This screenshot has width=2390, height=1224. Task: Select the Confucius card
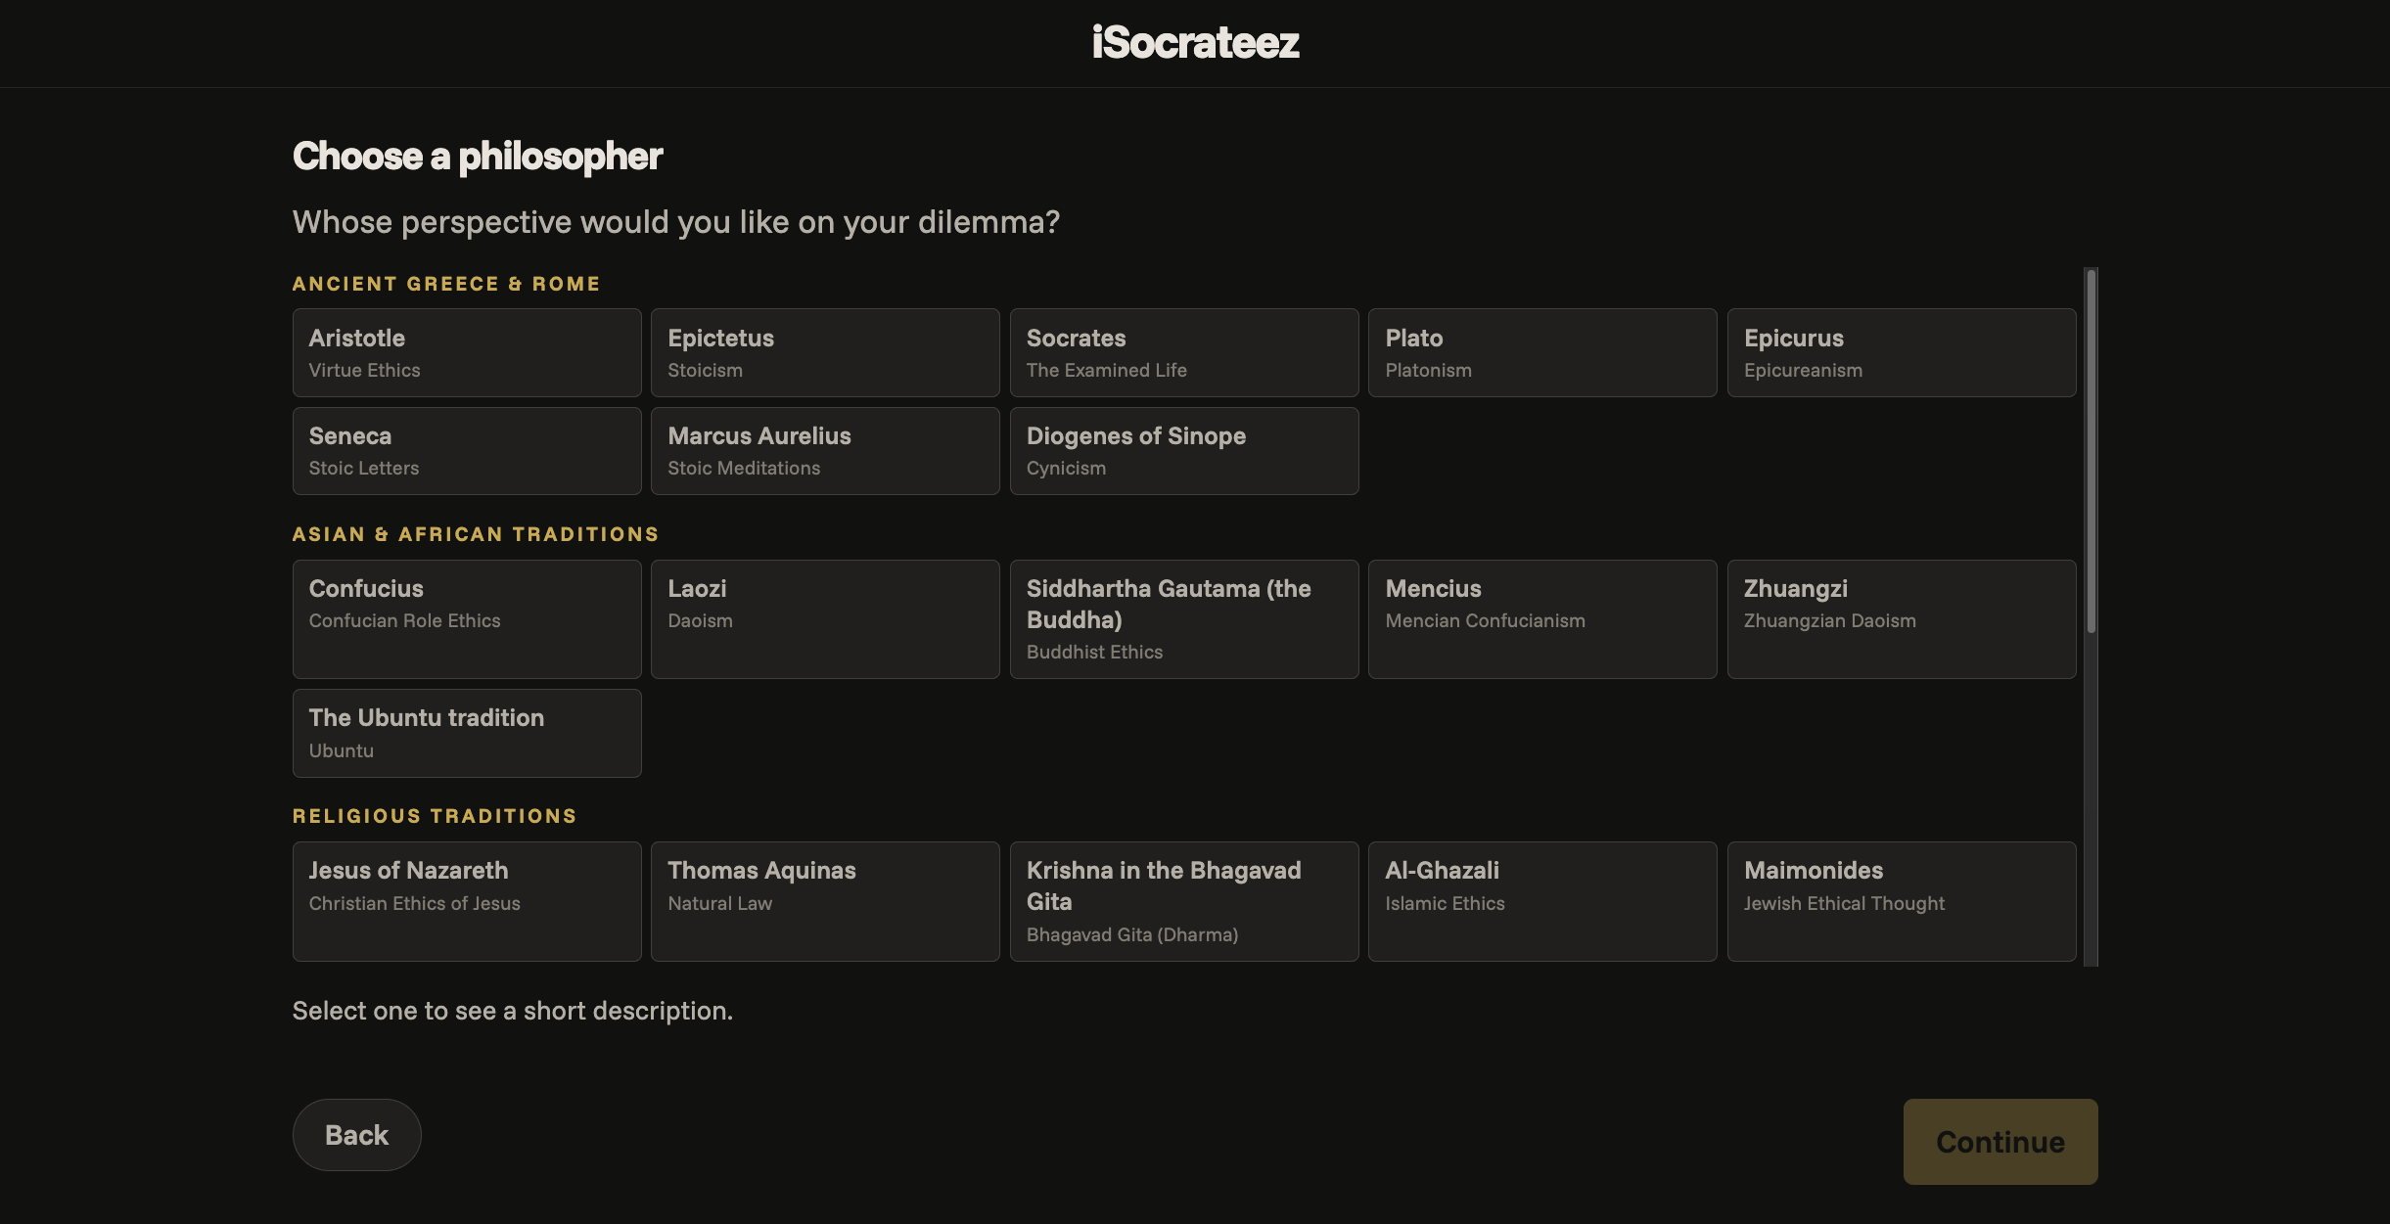coord(467,619)
